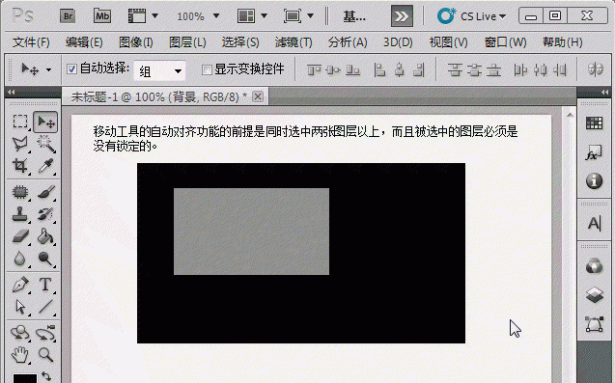Expand the toolbox panel double arrows
Image resolution: width=615 pixels, height=383 pixels.
12,92
